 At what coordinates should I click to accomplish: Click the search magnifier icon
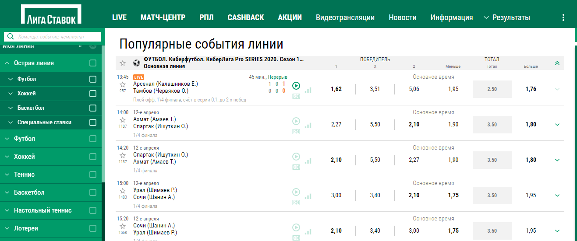pyautogui.click(x=11, y=37)
